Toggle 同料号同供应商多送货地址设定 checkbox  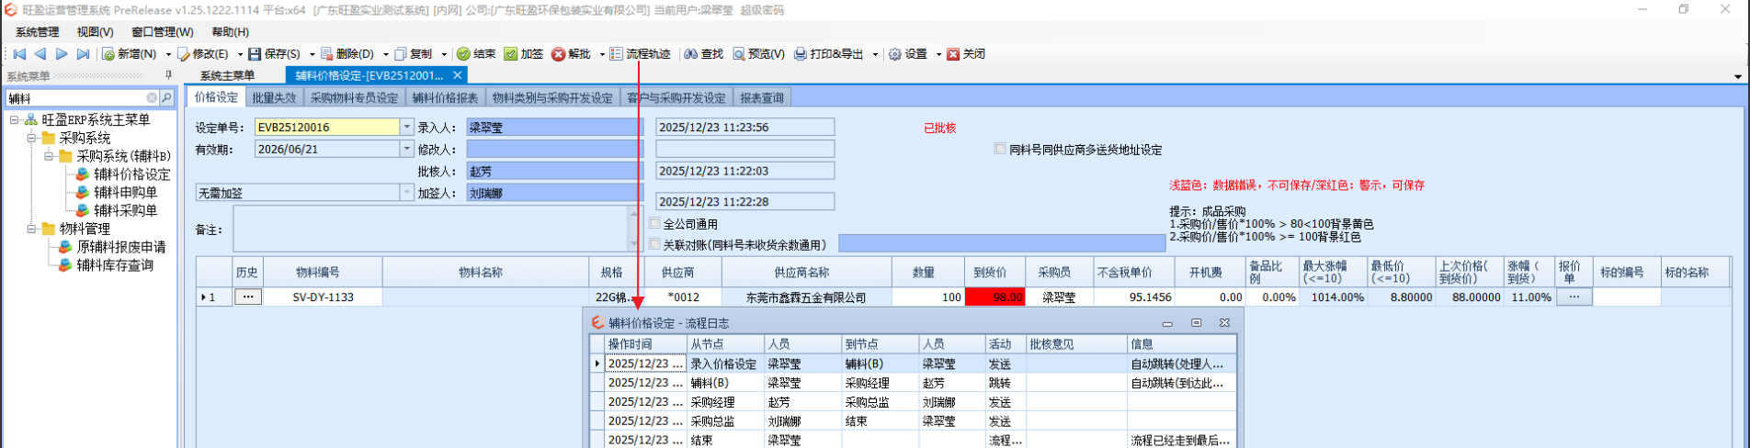coord(1000,149)
